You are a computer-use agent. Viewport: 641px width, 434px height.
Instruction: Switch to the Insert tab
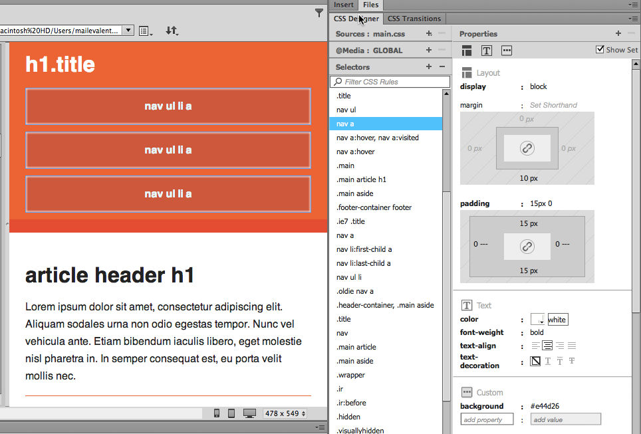tap(343, 5)
